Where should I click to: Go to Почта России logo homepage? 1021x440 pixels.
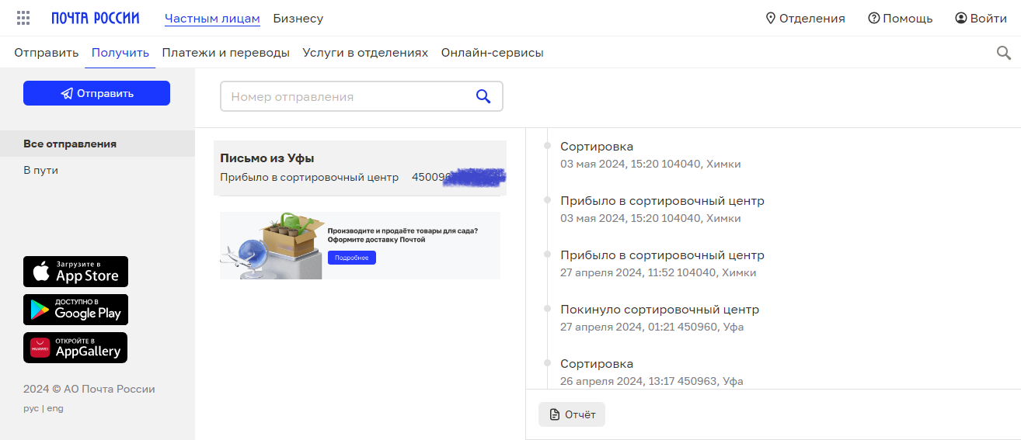pyautogui.click(x=96, y=18)
